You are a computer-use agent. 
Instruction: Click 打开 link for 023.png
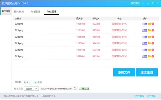pyautogui.click(x=145, y=43)
